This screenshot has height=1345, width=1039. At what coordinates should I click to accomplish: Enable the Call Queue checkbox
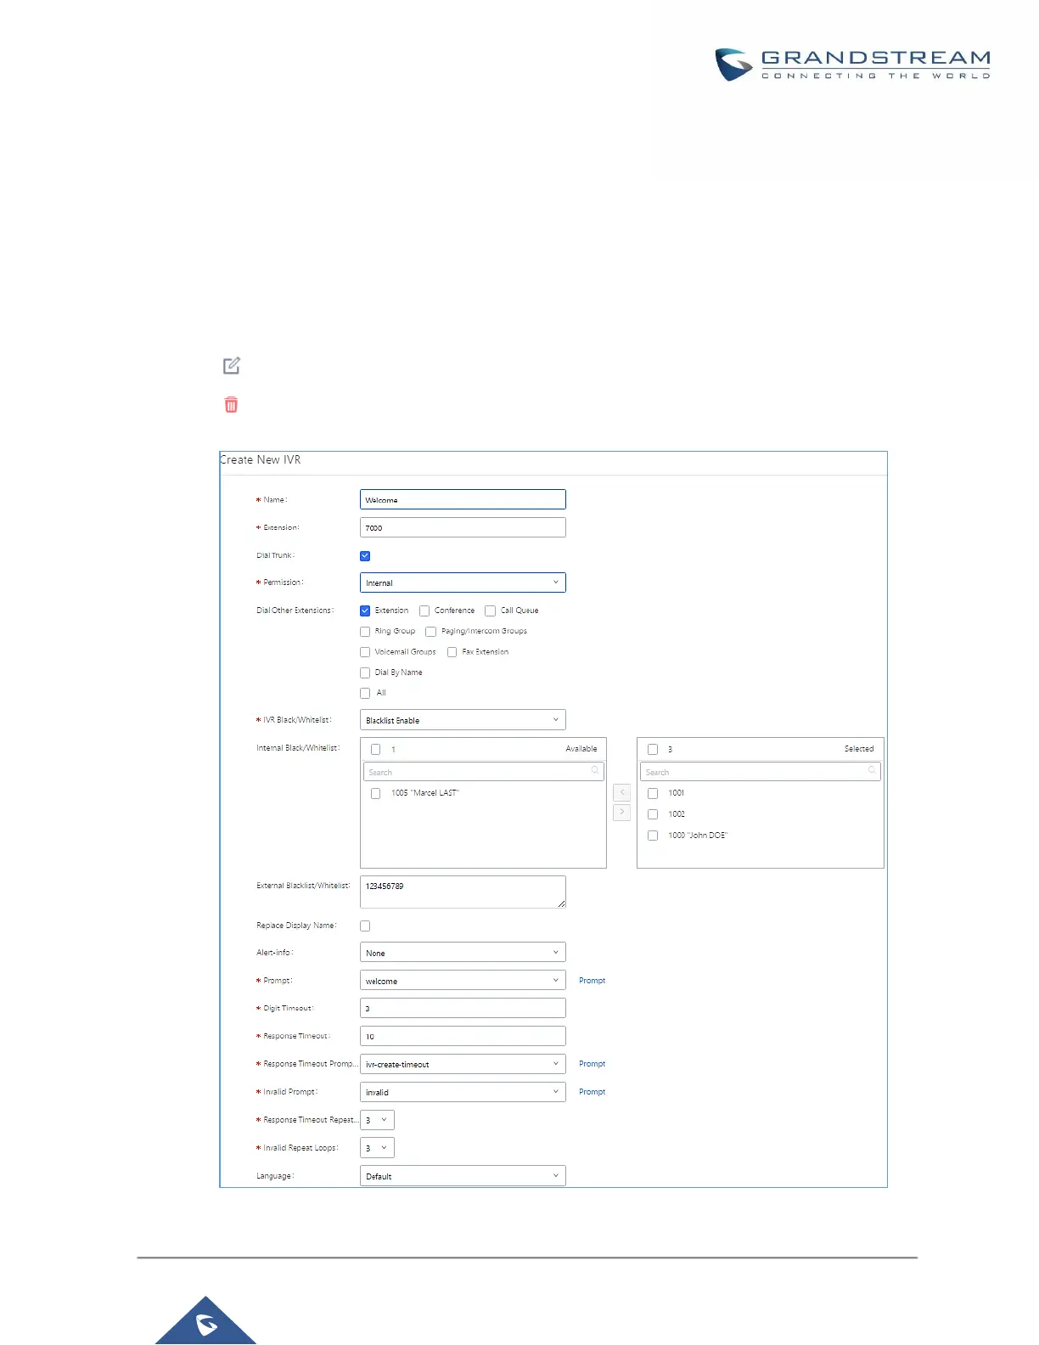tap(490, 611)
